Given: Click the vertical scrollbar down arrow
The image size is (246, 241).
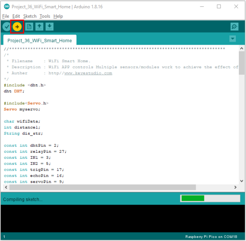Looking at the screenshot, I should [241, 181].
